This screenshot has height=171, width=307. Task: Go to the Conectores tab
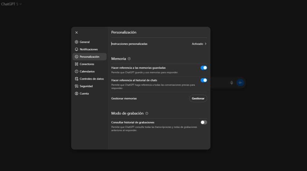(89, 64)
